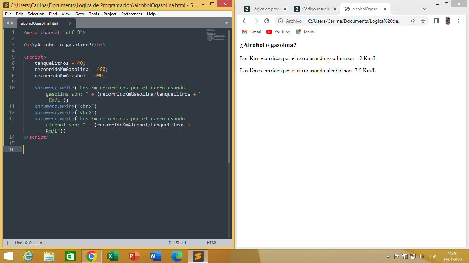The height and width of the screenshot is (263, 469).
Task: Launch Internet Explorer from taskbar
Action: (28, 256)
